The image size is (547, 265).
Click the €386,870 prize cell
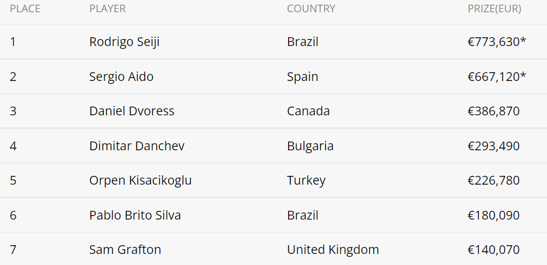(493, 111)
